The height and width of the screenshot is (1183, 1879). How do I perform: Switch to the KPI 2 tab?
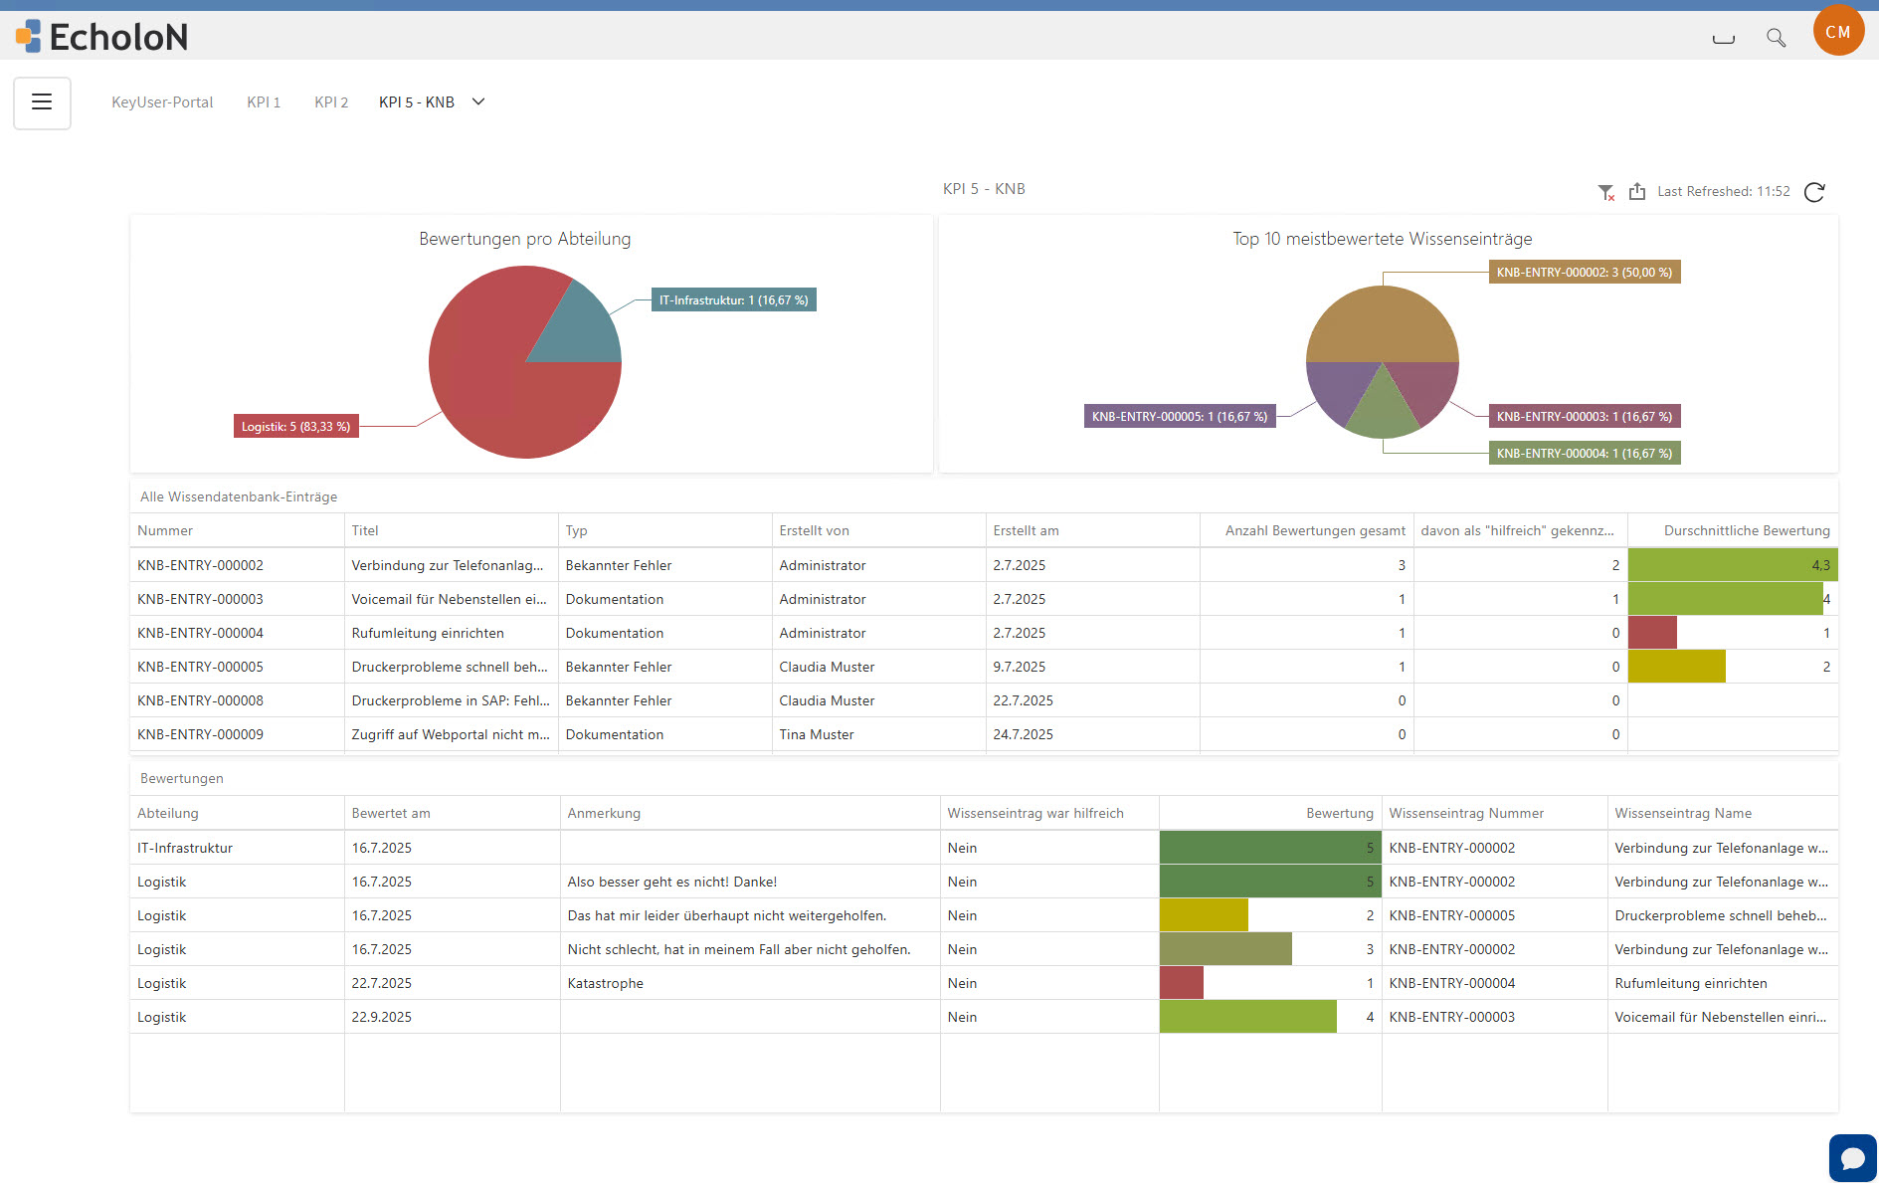[331, 101]
